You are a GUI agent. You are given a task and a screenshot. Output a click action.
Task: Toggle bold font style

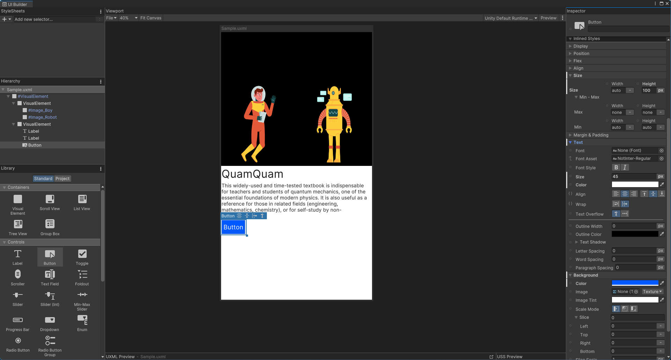[x=616, y=168]
